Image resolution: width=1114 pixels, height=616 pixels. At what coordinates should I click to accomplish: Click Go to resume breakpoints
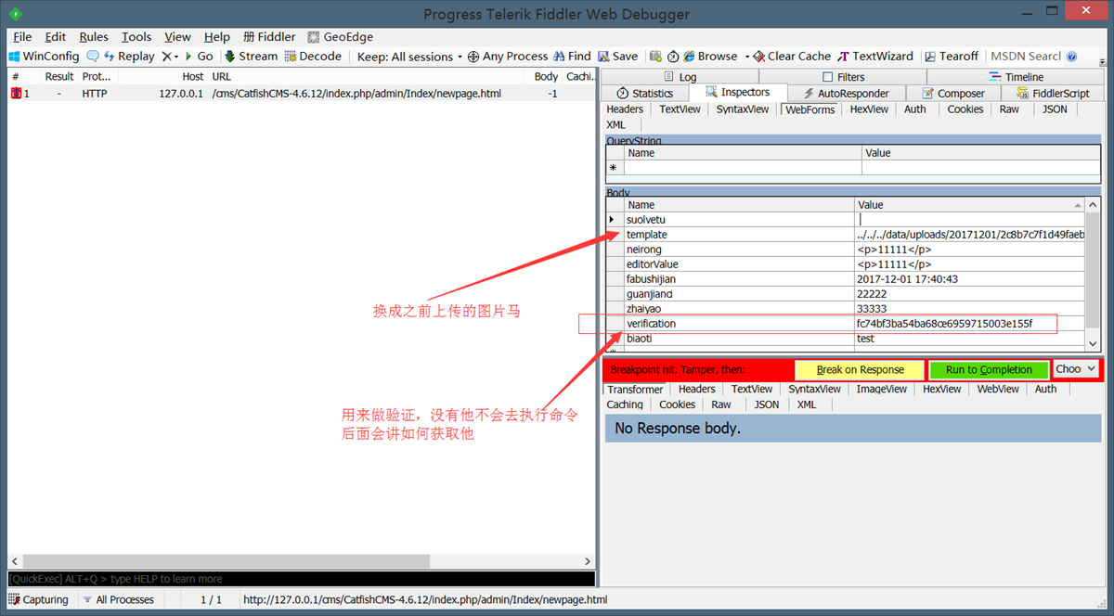click(198, 56)
